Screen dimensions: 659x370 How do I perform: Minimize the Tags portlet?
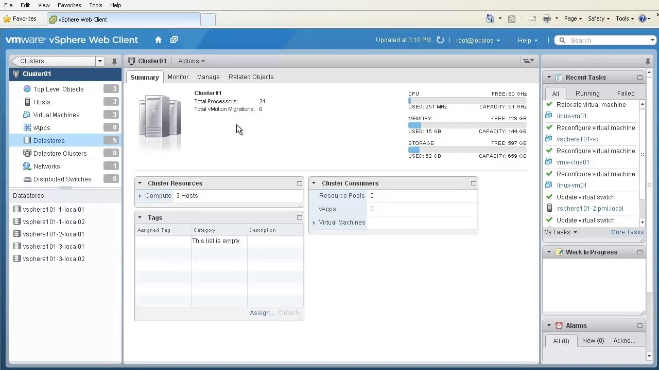point(299,217)
